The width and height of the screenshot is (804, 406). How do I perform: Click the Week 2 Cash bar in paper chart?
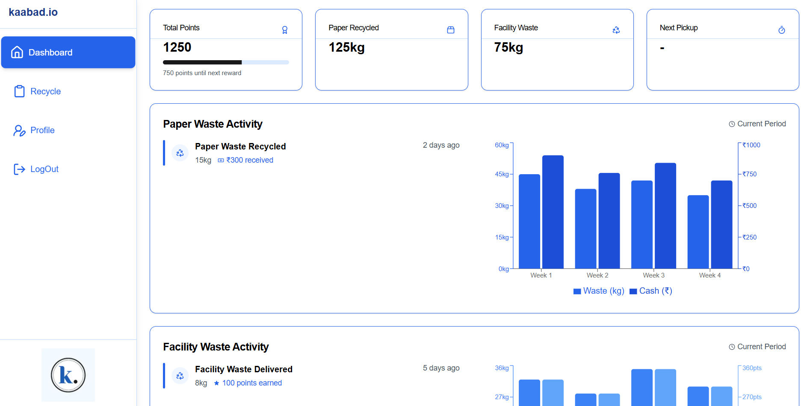[x=609, y=221]
